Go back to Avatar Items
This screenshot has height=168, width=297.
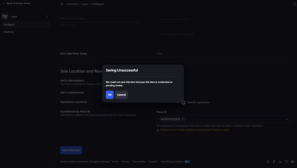tap(17, 3)
